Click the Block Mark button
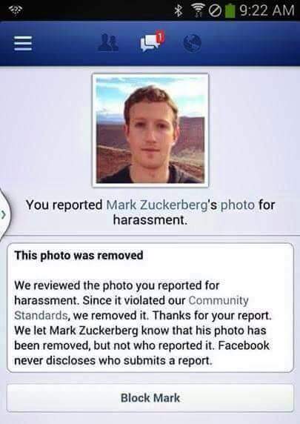Image resolution: width=300 pixels, height=424 pixels. (150, 398)
